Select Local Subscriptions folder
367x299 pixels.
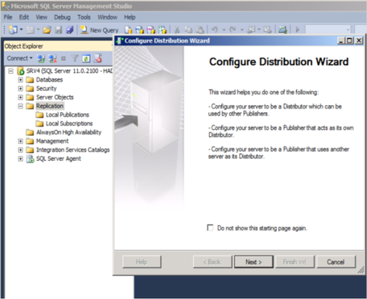point(69,124)
